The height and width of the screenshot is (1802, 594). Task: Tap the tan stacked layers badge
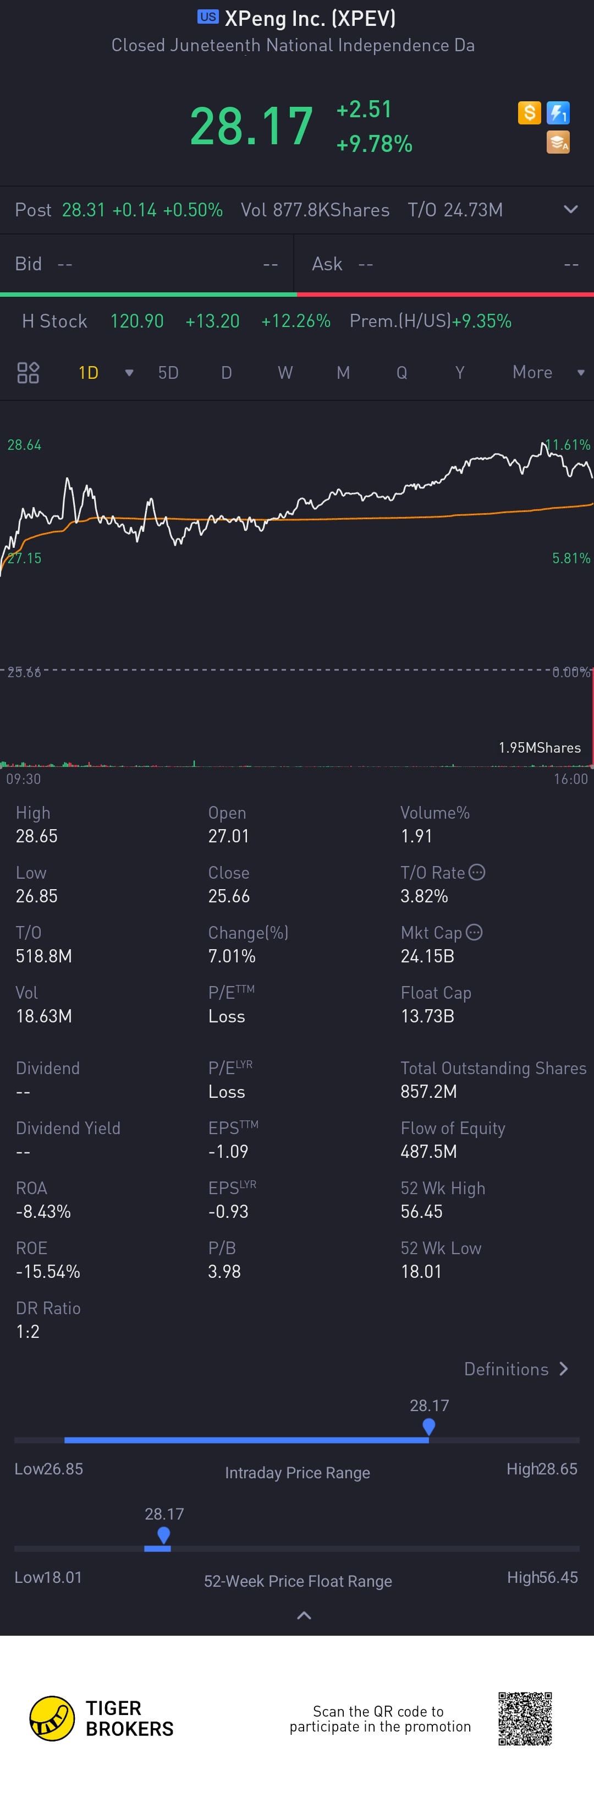558,142
